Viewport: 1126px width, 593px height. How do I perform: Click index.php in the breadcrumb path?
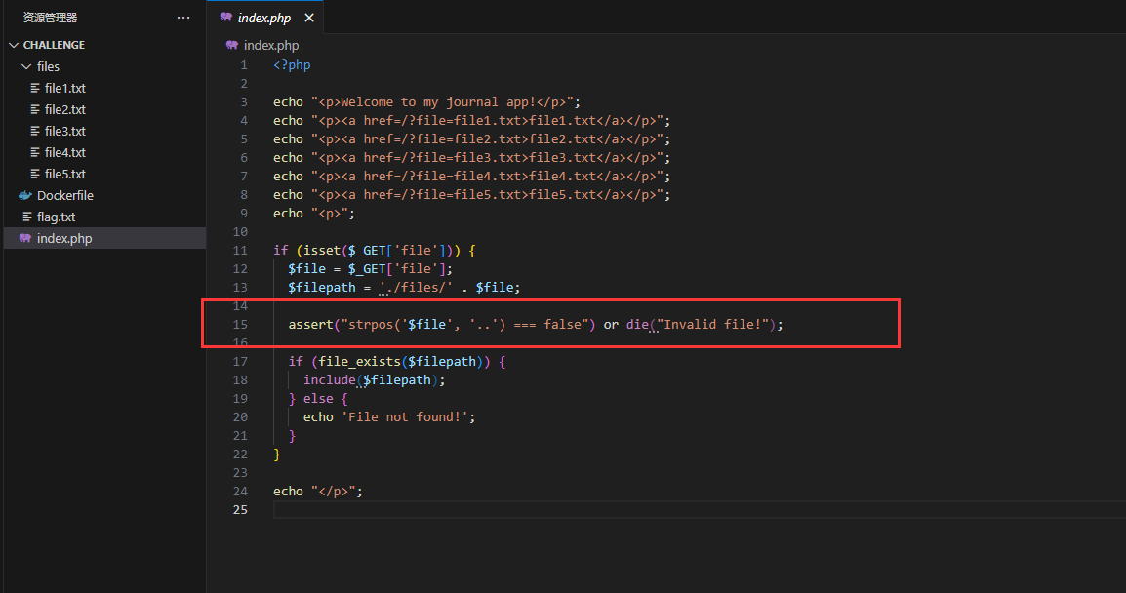[x=271, y=45]
